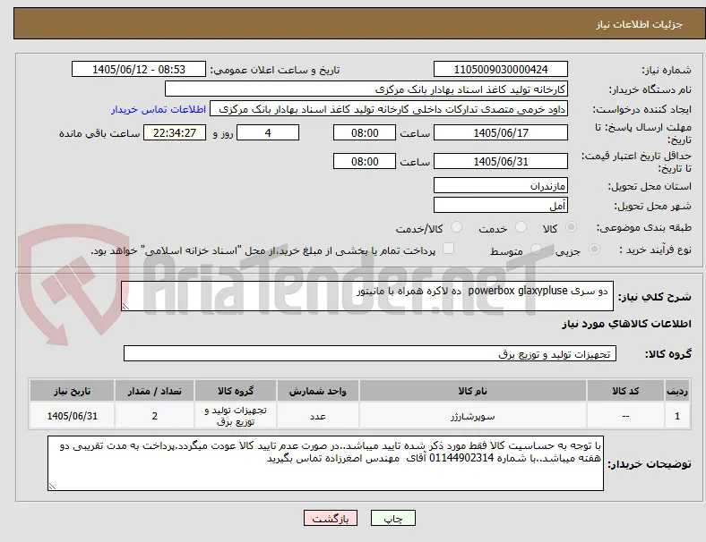Viewport: 706px width, 542px height.
Task: Click the گروه کالا column header in table
Action: [x=236, y=391]
